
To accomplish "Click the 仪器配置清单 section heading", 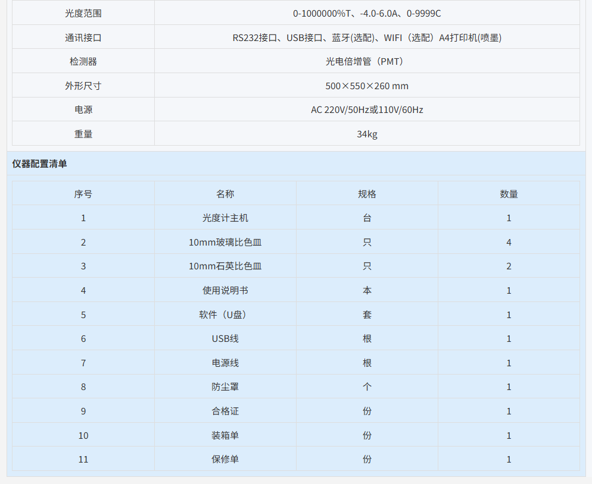I will (39, 164).
